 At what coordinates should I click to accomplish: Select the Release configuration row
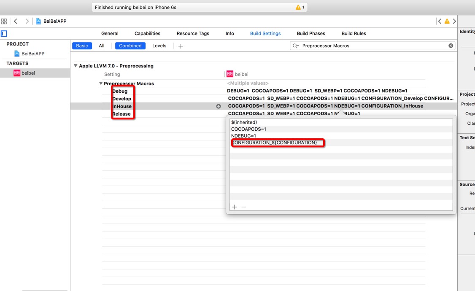coord(121,114)
